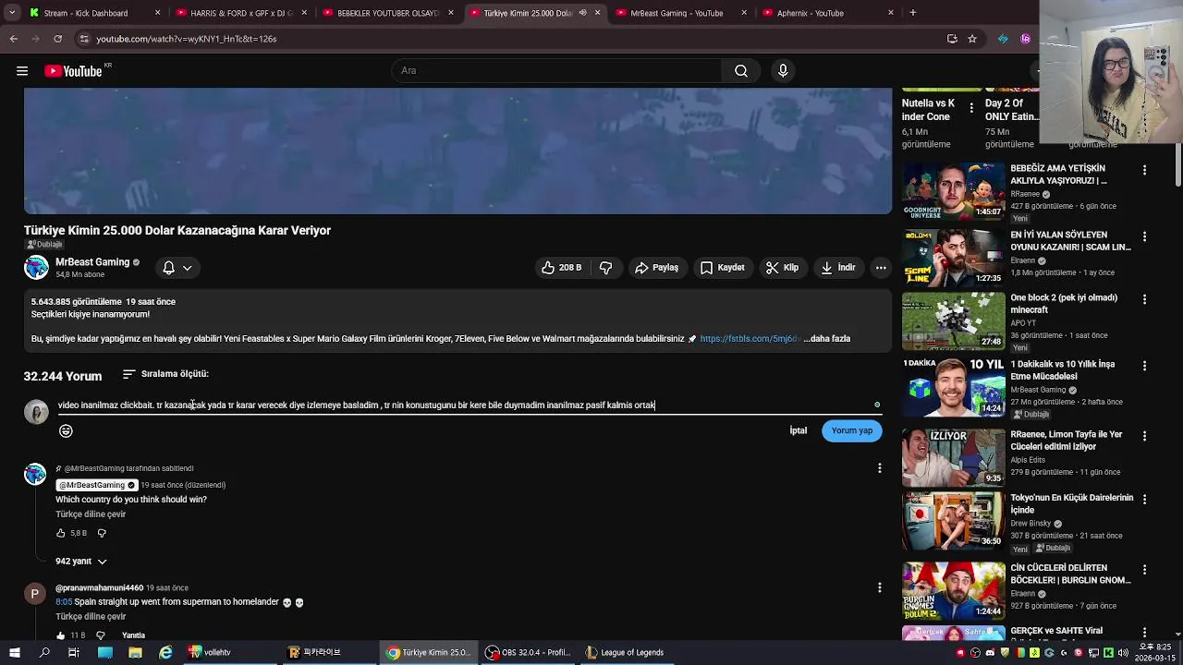Open options for ÇİN CÜCELERİ DELİRTEN video
Viewport: 1183px width, 665px height.
coord(1144,569)
